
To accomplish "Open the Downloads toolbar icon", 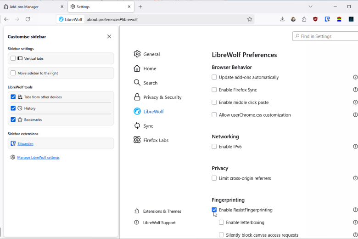I will click(282, 19).
